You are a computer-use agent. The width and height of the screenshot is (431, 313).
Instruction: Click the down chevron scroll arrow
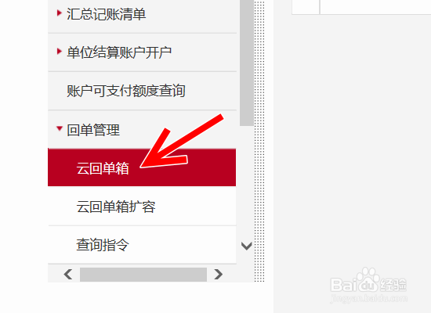(246, 246)
